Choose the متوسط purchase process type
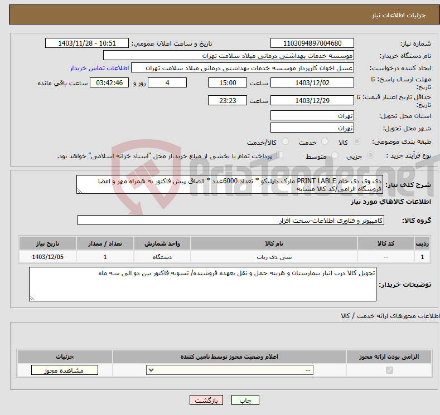The image size is (440, 415). point(336,156)
